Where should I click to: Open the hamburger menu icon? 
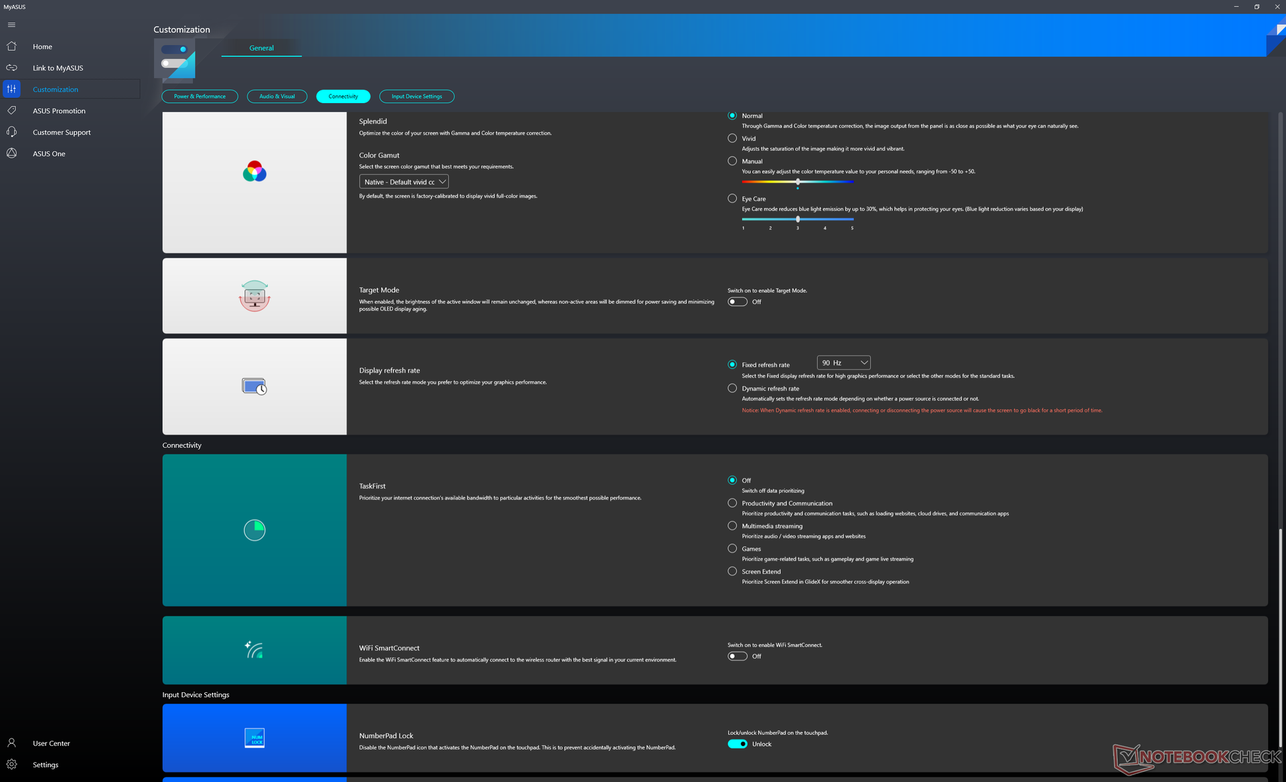[11, 25]
